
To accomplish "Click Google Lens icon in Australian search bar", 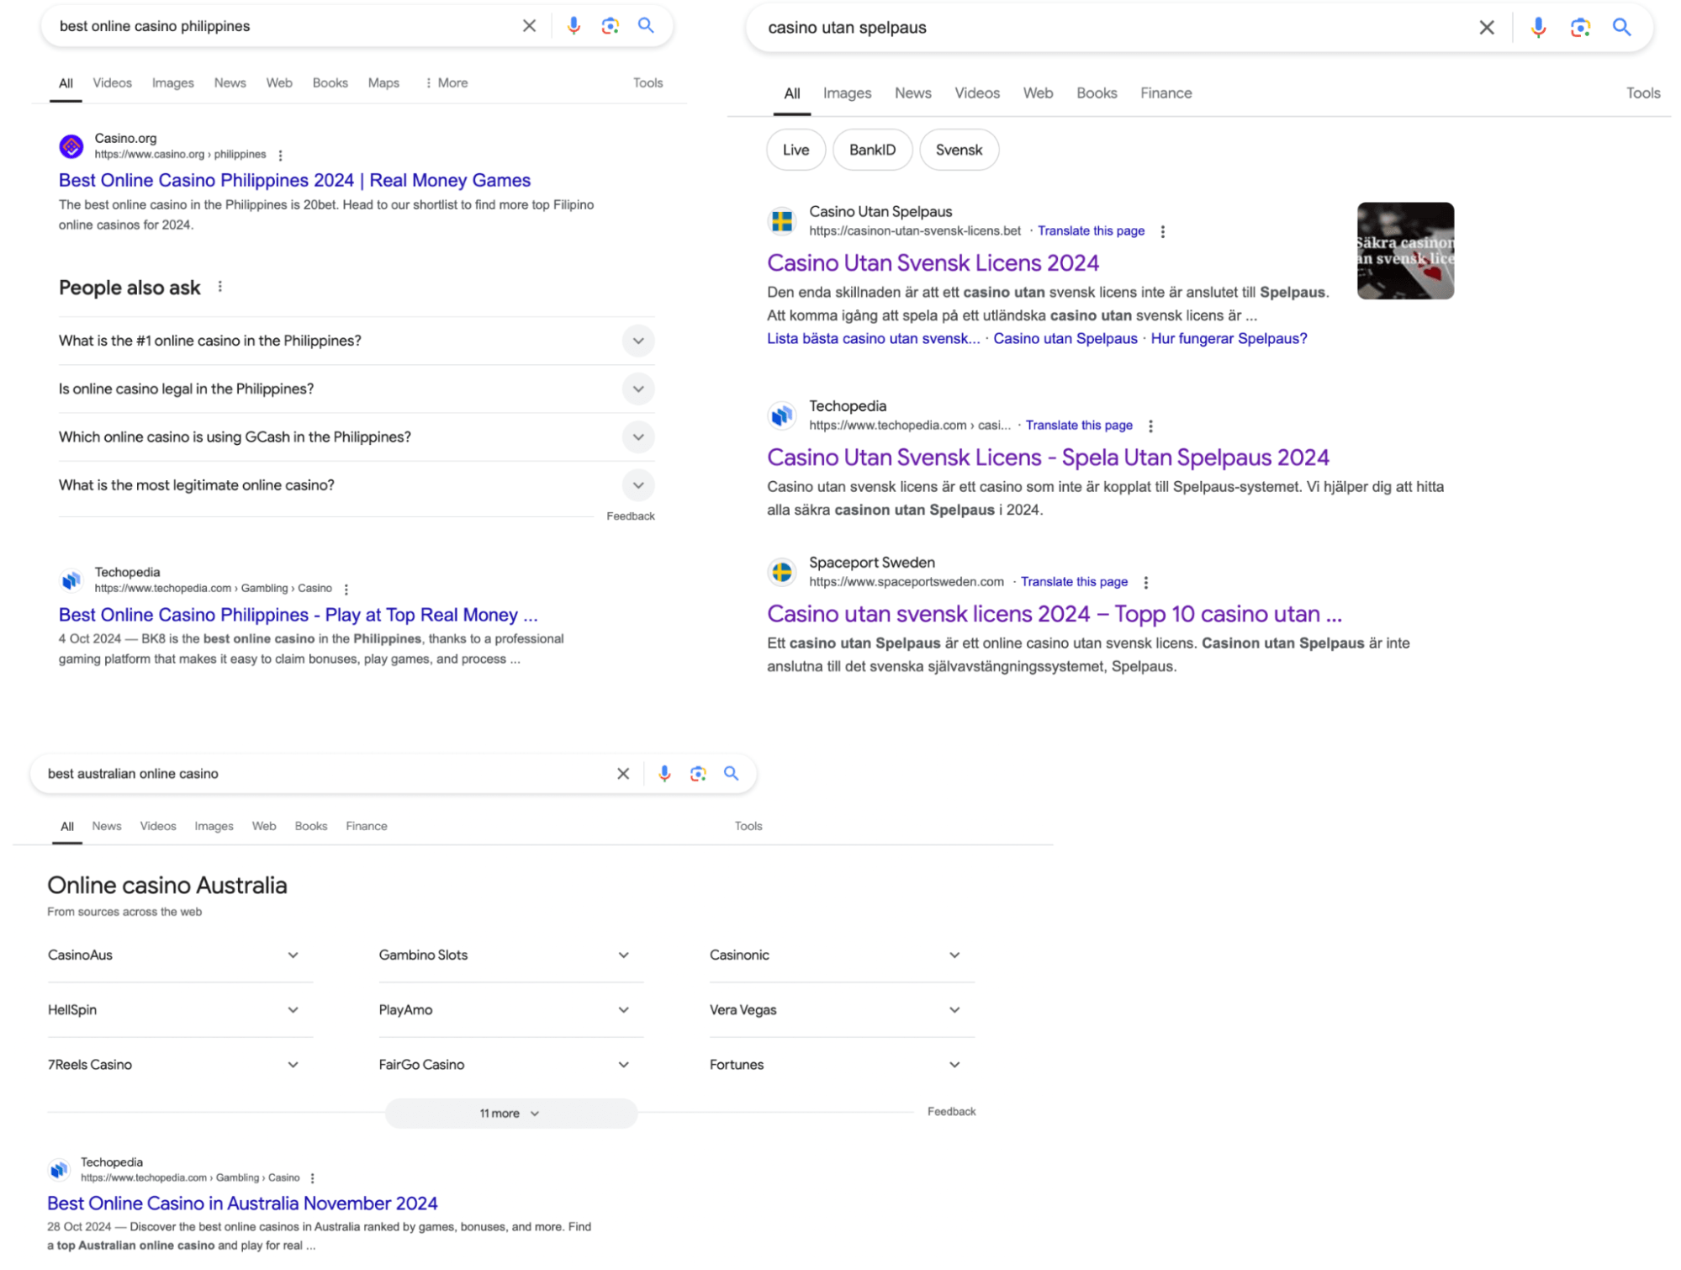I will point(697,774).
